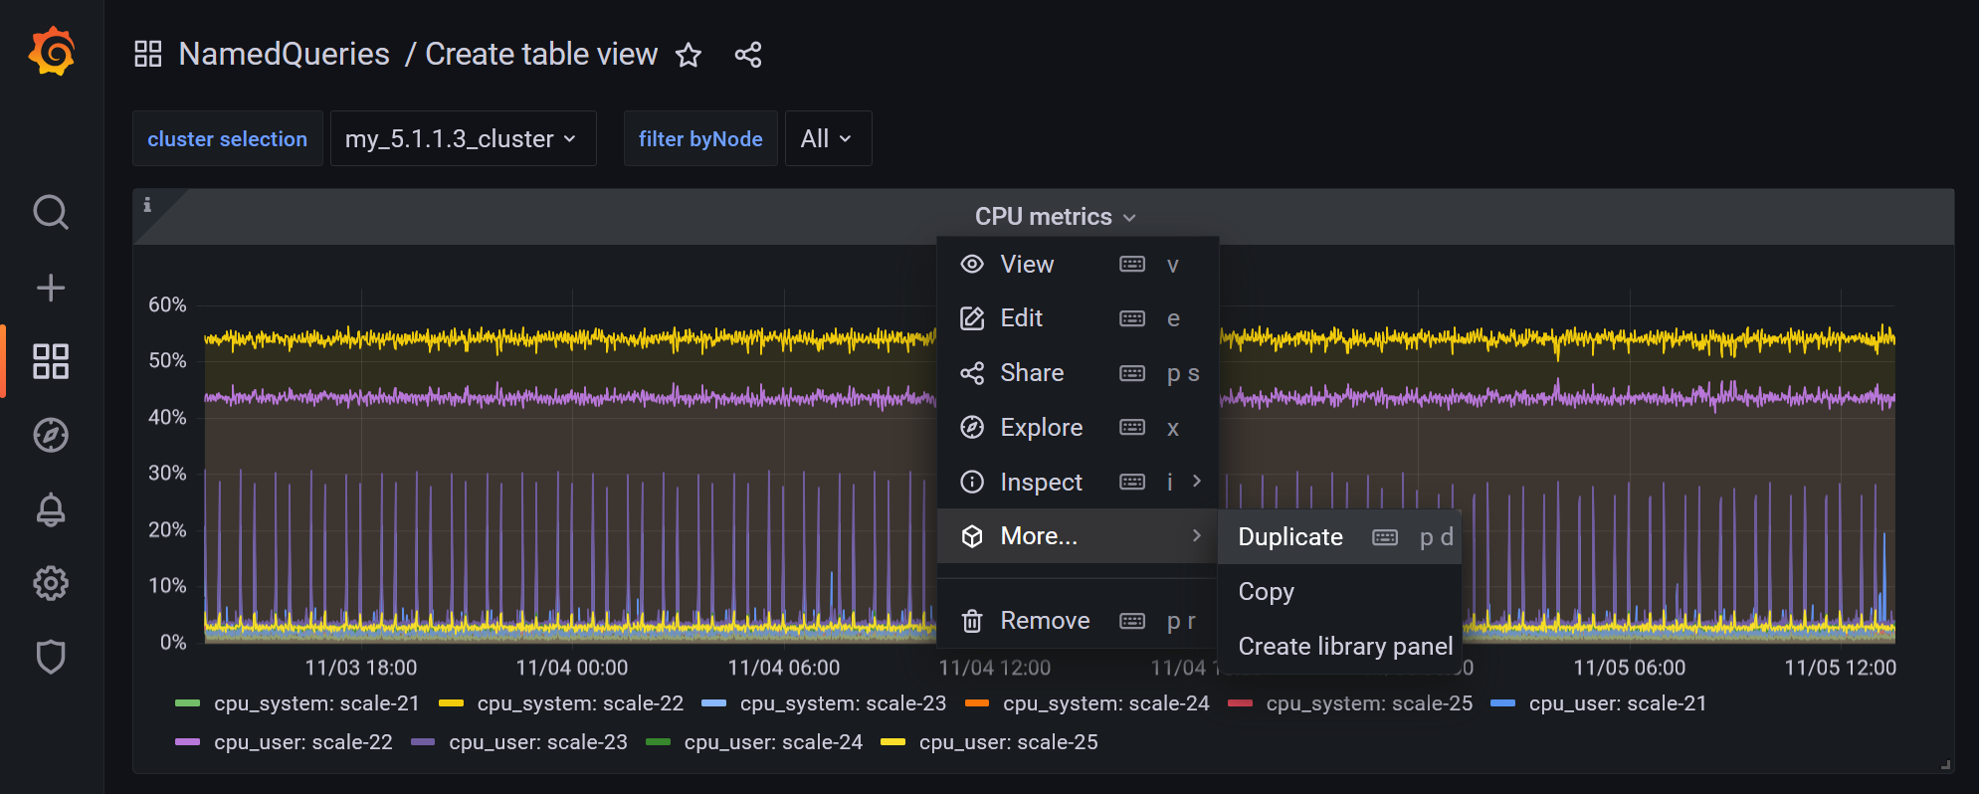This screenshot has width=1979, height=794.
Task: Open the Explore compass icon in sidebar
Action: point(51,435)
